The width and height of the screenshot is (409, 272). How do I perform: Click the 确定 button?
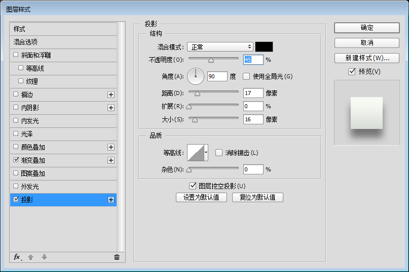point(367,28)
